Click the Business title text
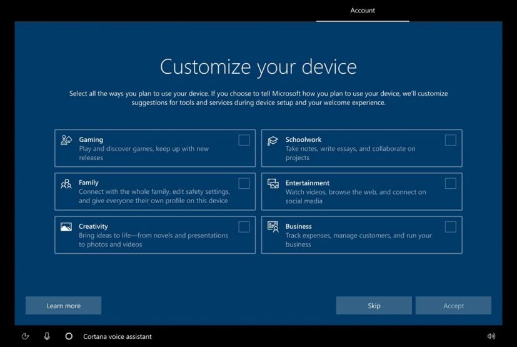This screenshot has width=517, height=347. pyautogui.click(x=298, y=226)
